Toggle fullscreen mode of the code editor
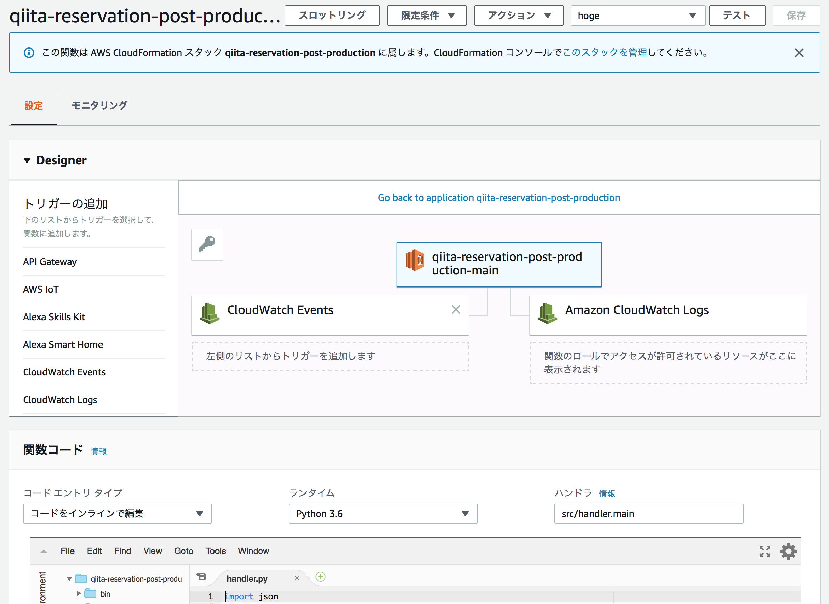Viewport: 829px width, 604px height. point(765,551)
